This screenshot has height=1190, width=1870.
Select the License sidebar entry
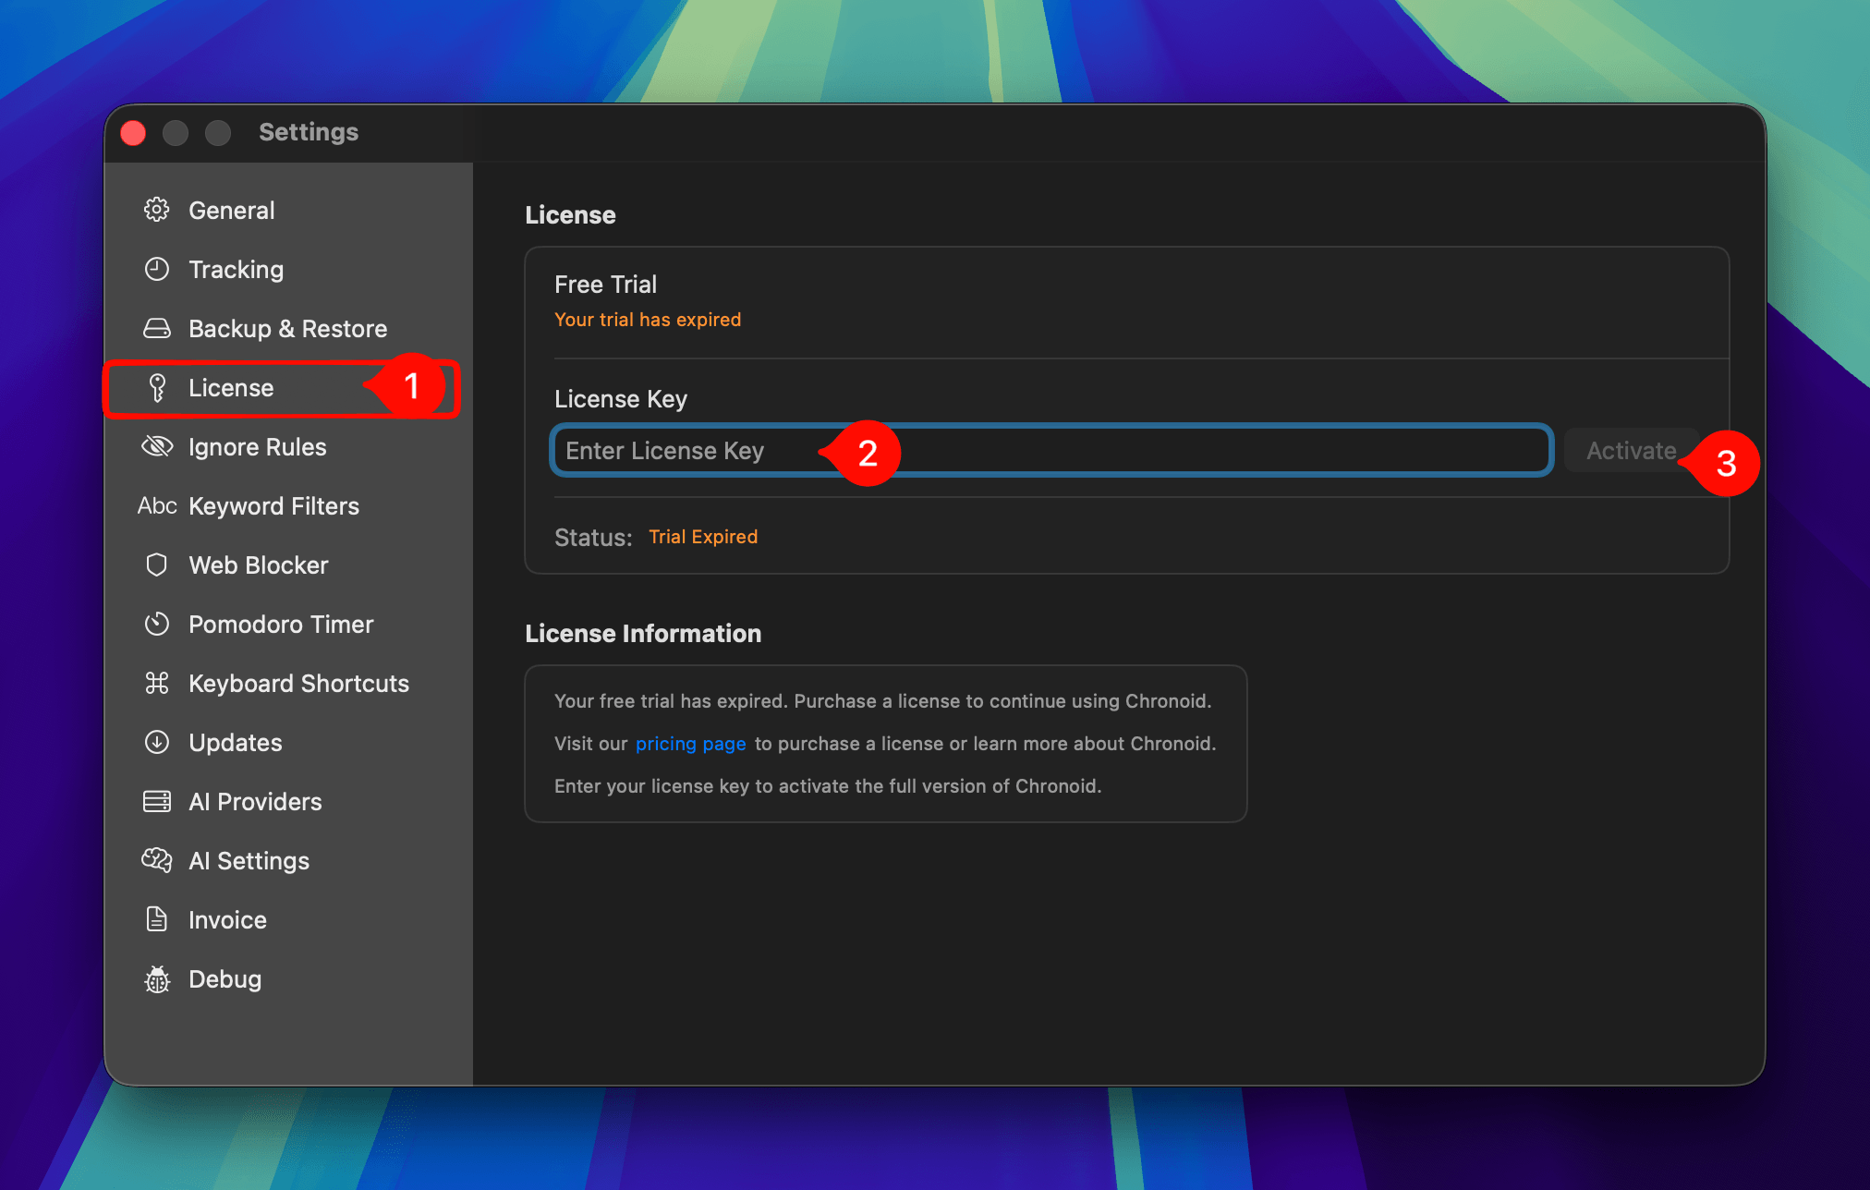[230, 387]
